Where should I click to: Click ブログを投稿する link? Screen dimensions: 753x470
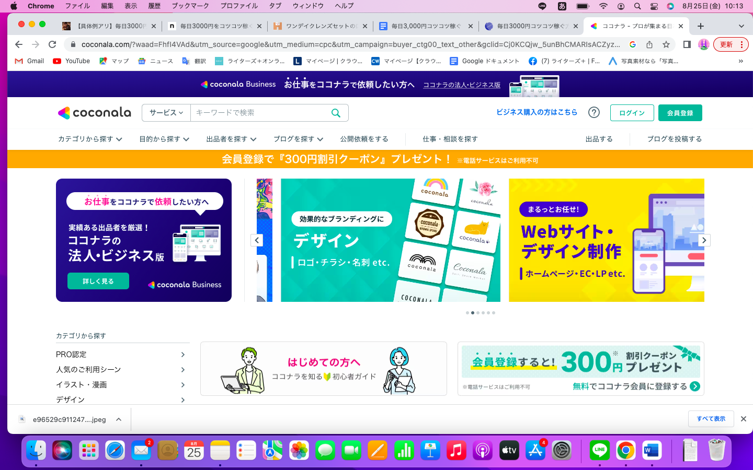click(675, 139)
